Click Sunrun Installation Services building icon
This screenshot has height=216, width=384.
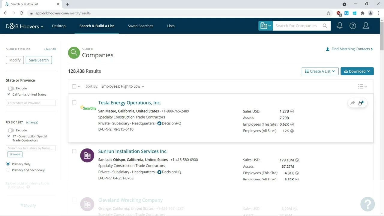(87, 155)
